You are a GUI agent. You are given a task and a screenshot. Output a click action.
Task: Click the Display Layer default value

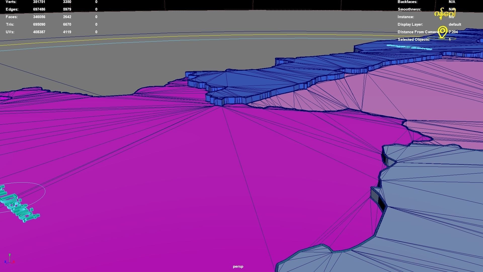click(x=455, y=24)
